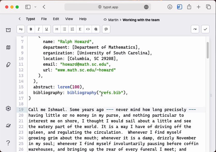
Task: Open the blue checklist extension icon
Action: click(179, 7)
